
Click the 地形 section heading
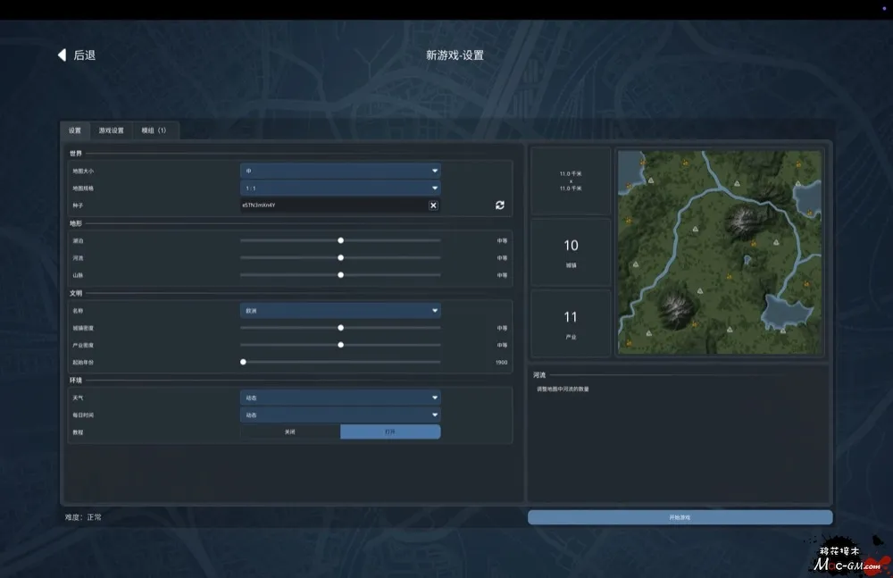(x=76, y=223)
